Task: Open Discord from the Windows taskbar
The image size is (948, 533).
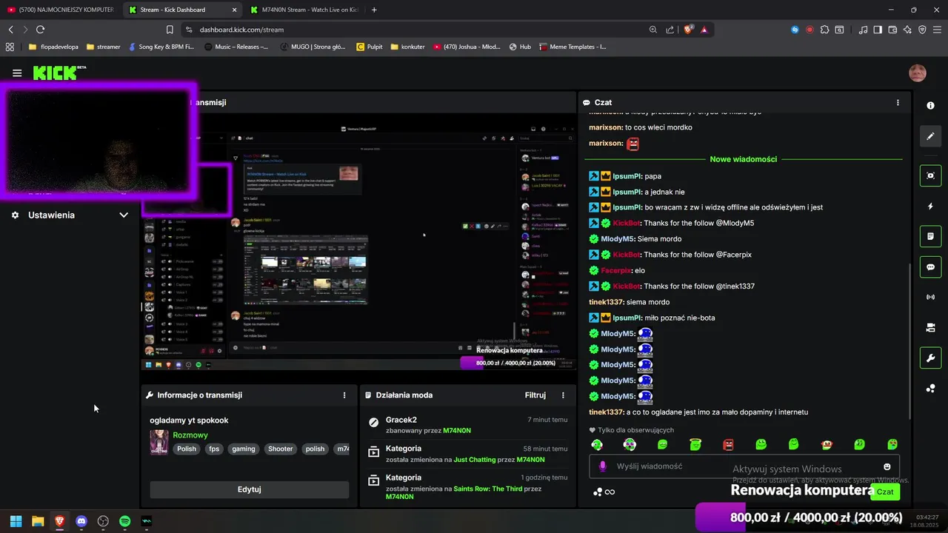Action: click(81, 521)
